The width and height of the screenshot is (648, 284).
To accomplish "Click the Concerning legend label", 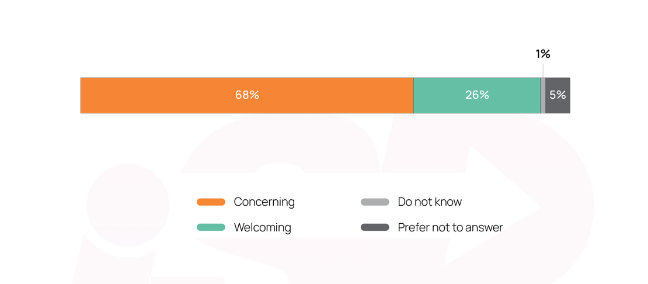I will [x=264, y=202].
